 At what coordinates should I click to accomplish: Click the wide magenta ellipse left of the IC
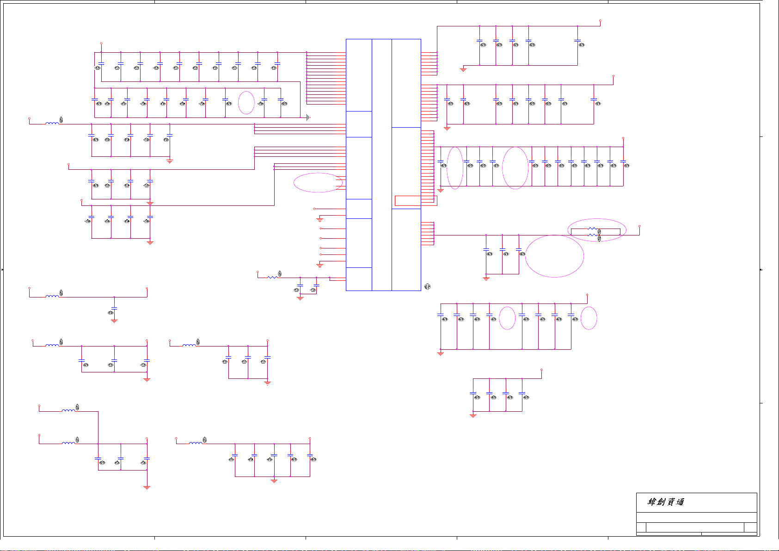point(318,183)
